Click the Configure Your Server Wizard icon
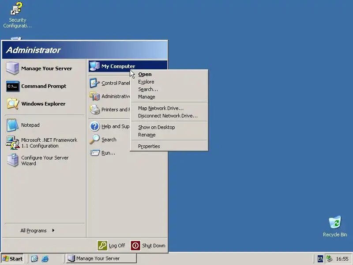The image size is (353, 265). [13, 160]
